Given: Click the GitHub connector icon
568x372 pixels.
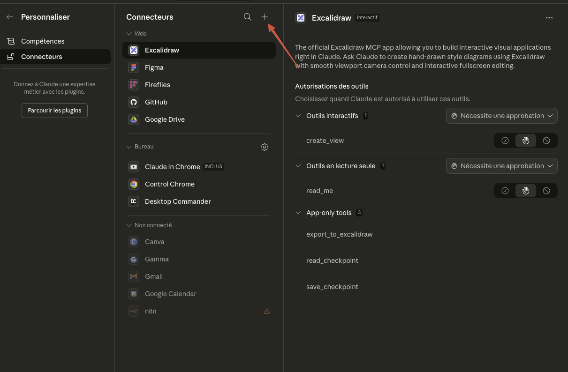Looking at the screenshot, I should click(134, 102).
